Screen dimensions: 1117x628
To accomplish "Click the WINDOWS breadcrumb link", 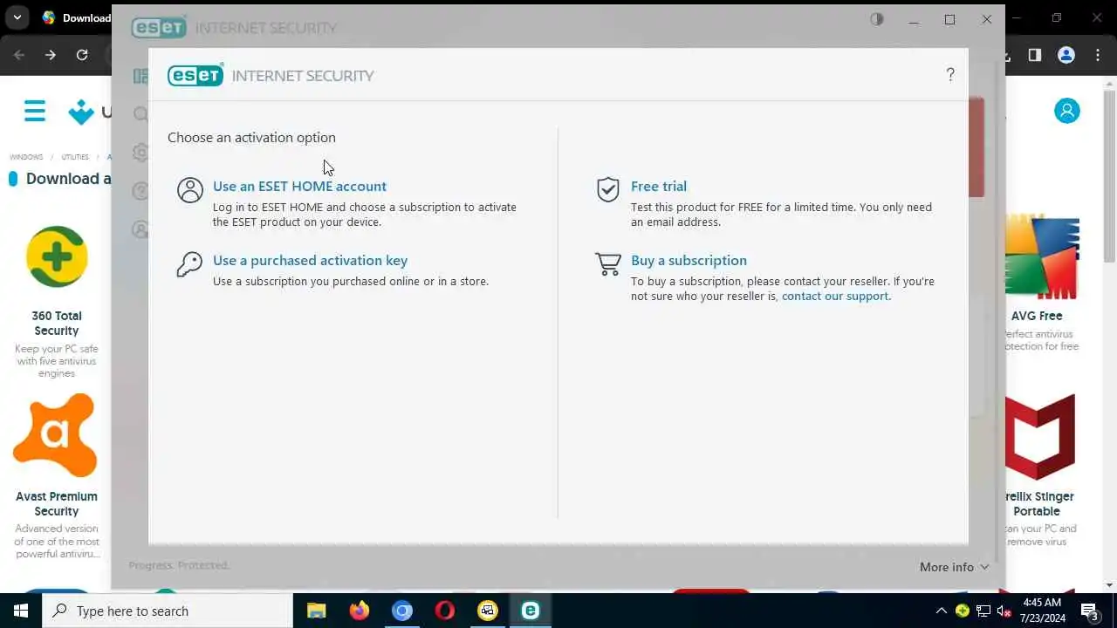I will 26,157.
